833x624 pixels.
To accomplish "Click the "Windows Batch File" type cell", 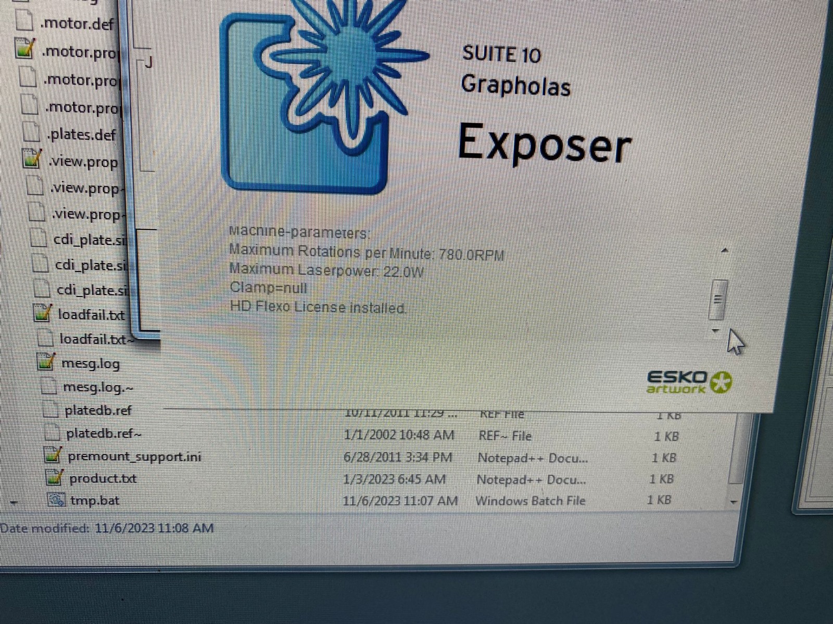I will 530,501.
